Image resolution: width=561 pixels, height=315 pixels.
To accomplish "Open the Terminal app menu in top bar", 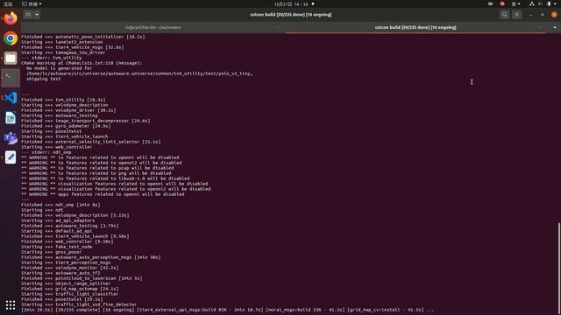I will [x=32, y=3].
